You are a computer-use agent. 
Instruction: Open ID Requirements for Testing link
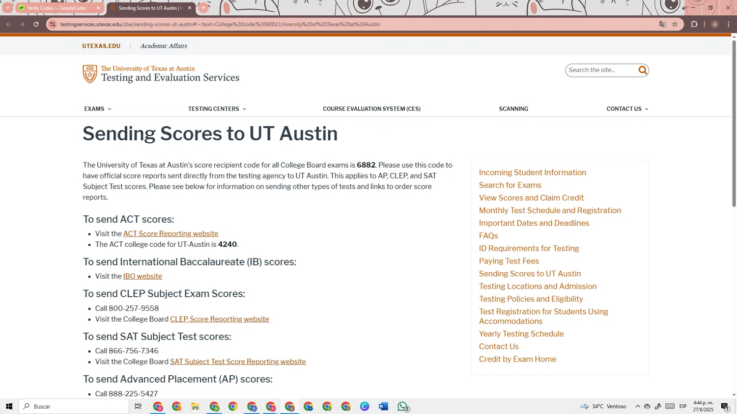(x=529, y=249)
